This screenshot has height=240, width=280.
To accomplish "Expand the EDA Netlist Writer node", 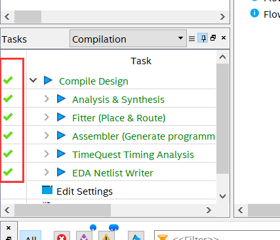I will pos(47,172).
